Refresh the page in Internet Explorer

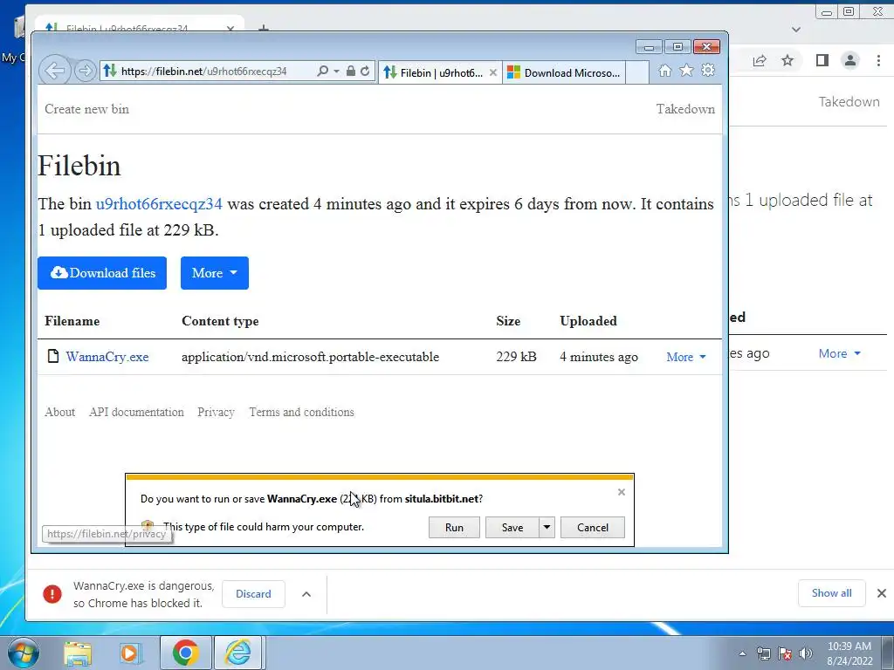pyautogui.click(x=365, y=72)
